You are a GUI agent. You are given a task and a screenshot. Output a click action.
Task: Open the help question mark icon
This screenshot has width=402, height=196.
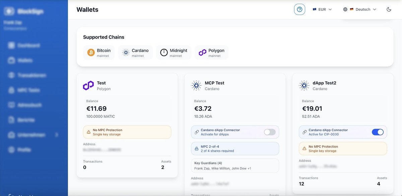(299, 9)
